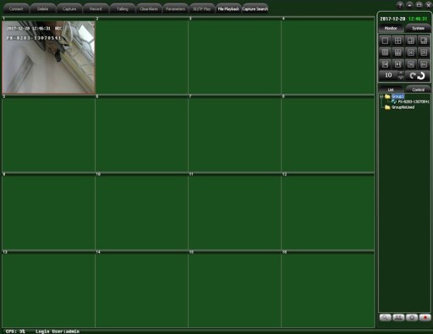Switch to the four-view grid layout
The height and width of the screenshot is (334, 433).
(397, 40)
